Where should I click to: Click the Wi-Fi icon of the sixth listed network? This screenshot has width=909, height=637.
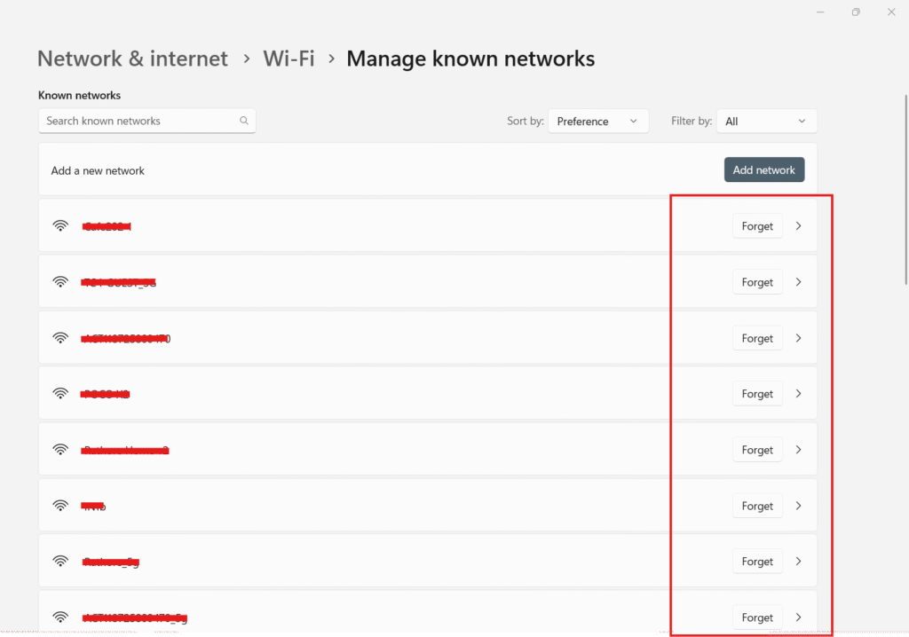point(60,506)
